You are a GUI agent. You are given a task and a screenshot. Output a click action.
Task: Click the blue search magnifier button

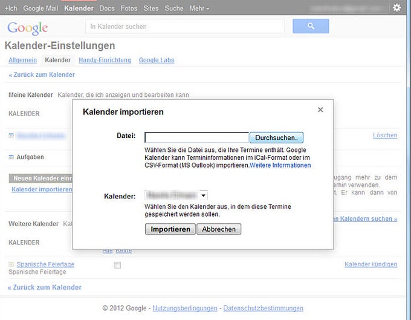[311, 26]
